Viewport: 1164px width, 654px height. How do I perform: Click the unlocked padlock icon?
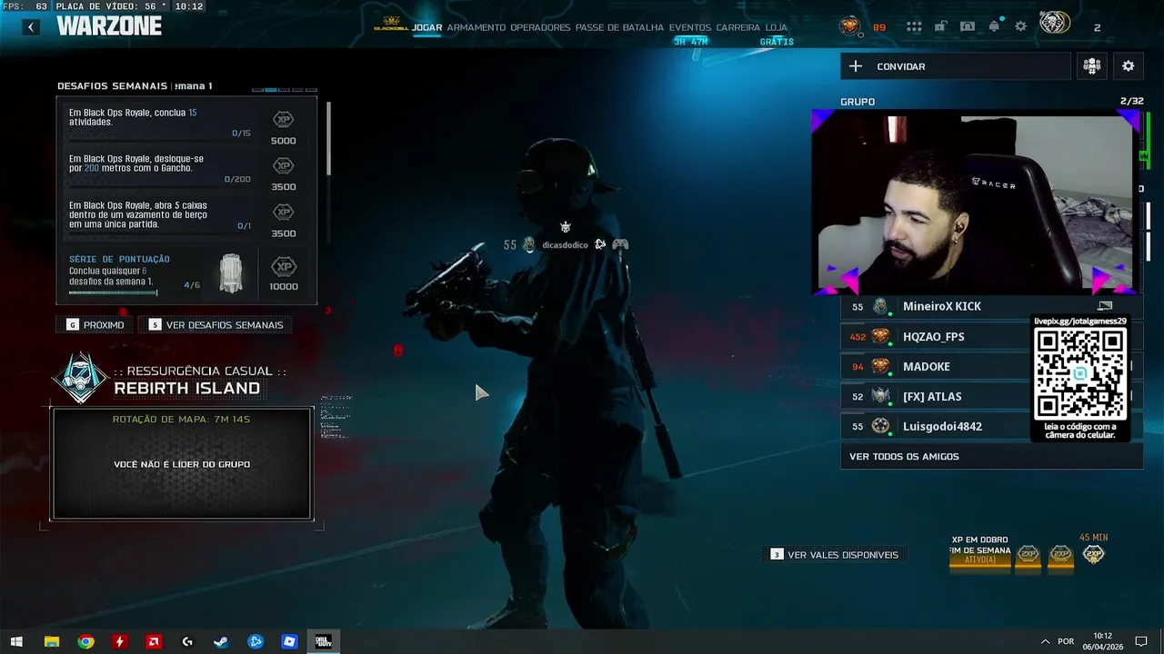[x=940, y=26]
